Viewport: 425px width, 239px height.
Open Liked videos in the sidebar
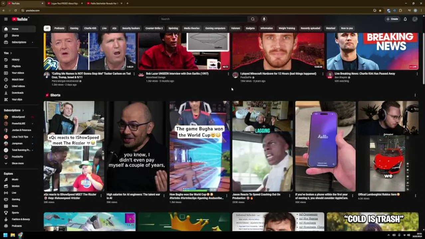(x=19, y=86)
